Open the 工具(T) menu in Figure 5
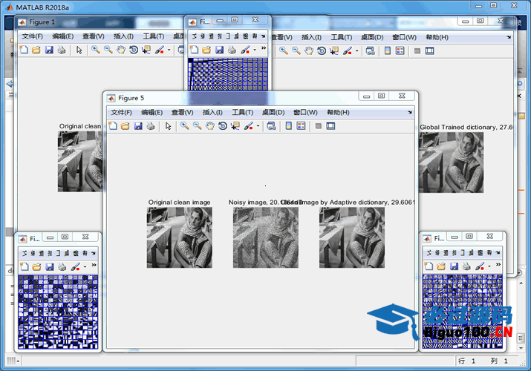531x371 pixels. click(x=244, y=112)
